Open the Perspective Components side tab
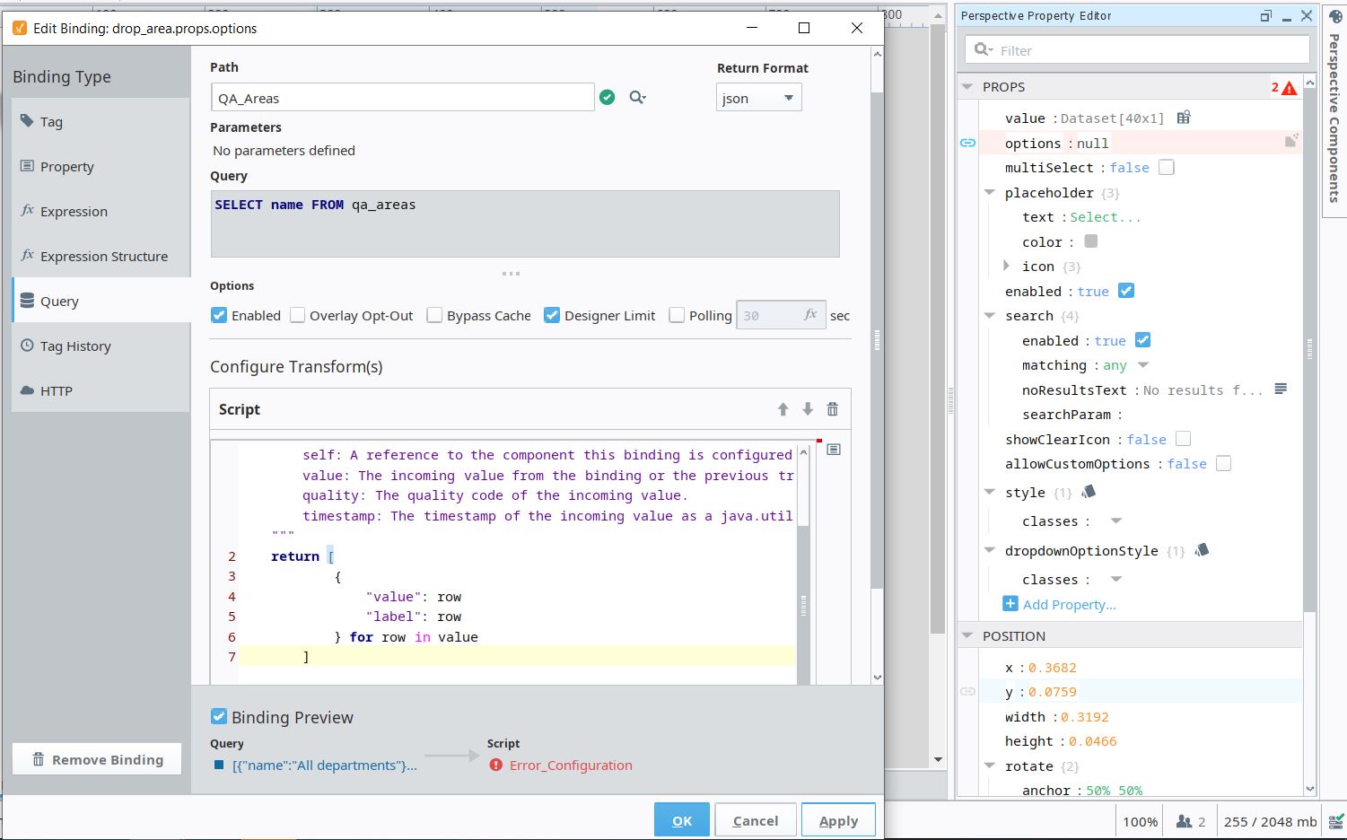This screenshot has width=1347, height=840. click(x=1334, y=112)
